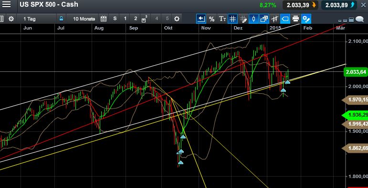368x188 pixels.
Task: Select chart template 2
Action: 136,19
